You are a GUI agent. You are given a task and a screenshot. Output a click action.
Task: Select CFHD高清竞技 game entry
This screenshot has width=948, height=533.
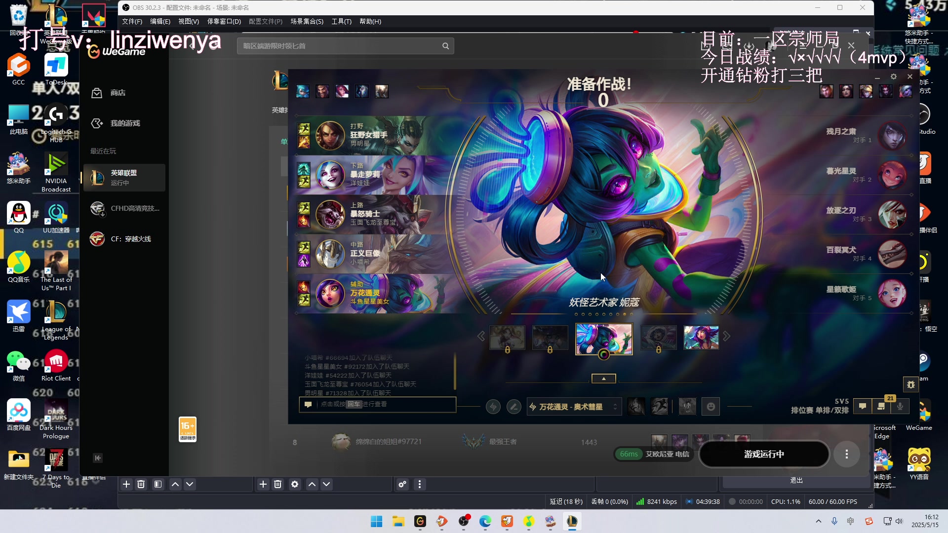coord(124,208)
